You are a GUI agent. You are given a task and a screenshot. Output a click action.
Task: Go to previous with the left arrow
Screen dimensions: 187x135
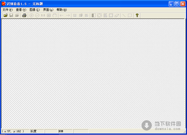click(62, 15)
